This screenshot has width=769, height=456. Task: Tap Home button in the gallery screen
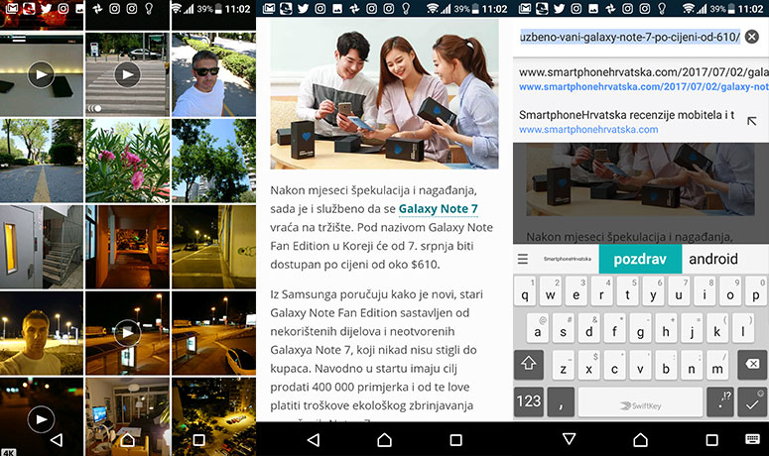128,440
